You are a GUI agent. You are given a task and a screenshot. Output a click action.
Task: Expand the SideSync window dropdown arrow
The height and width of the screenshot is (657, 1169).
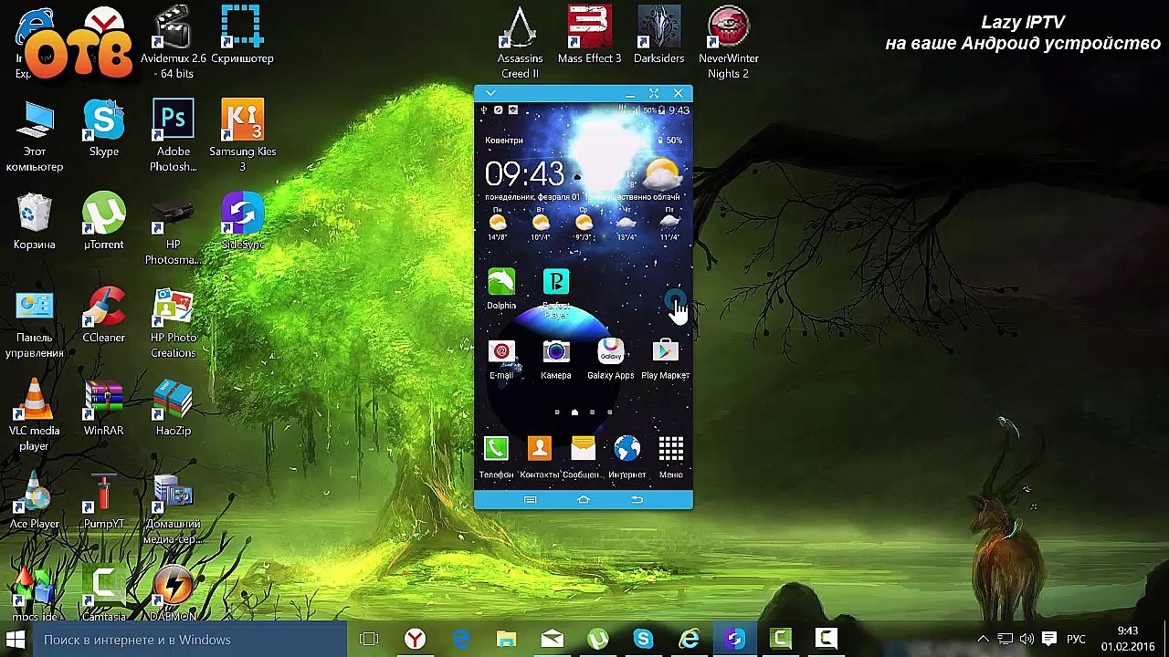pyautogui.click(x=490, y=93)
